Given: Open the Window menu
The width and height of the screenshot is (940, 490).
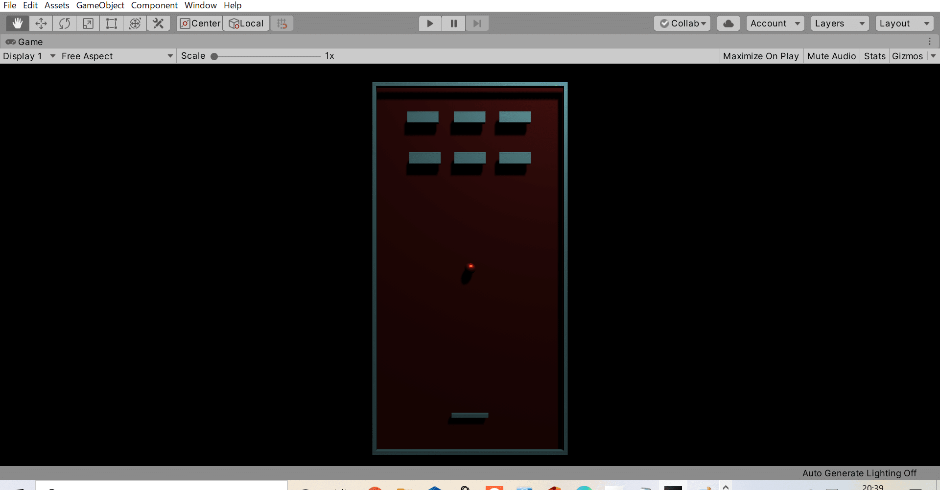Looking at the screenshot, I should pyautogui.click(x=201, y=5).
